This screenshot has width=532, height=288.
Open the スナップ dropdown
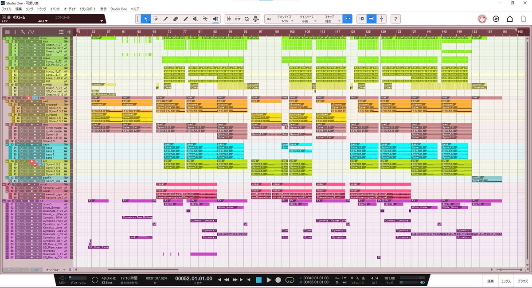click(x=330, y=19)
